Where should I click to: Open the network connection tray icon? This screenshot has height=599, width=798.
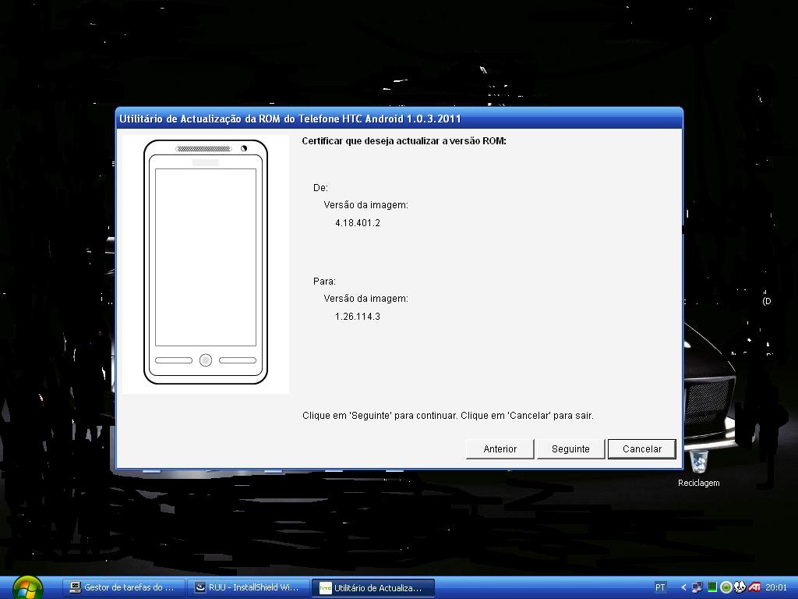697,587
